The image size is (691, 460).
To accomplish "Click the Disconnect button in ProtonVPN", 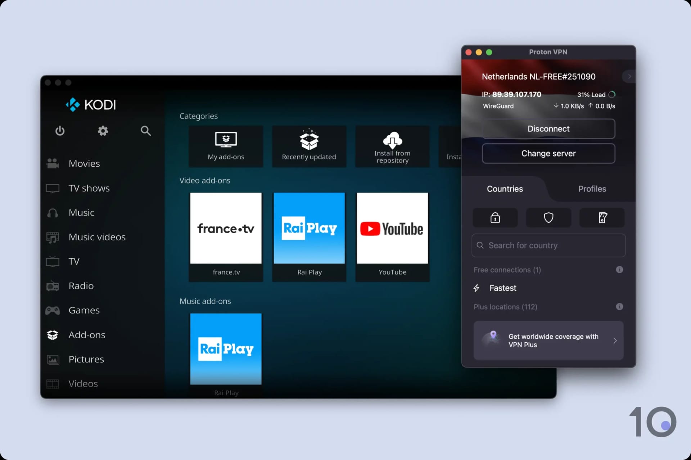I will pos(548,129).
